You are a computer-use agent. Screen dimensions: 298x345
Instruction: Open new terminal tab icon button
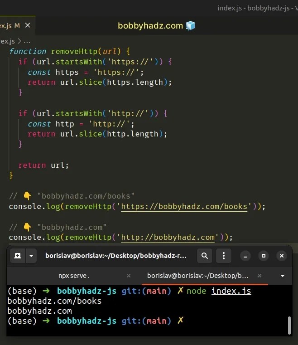(x=18, y=256)
